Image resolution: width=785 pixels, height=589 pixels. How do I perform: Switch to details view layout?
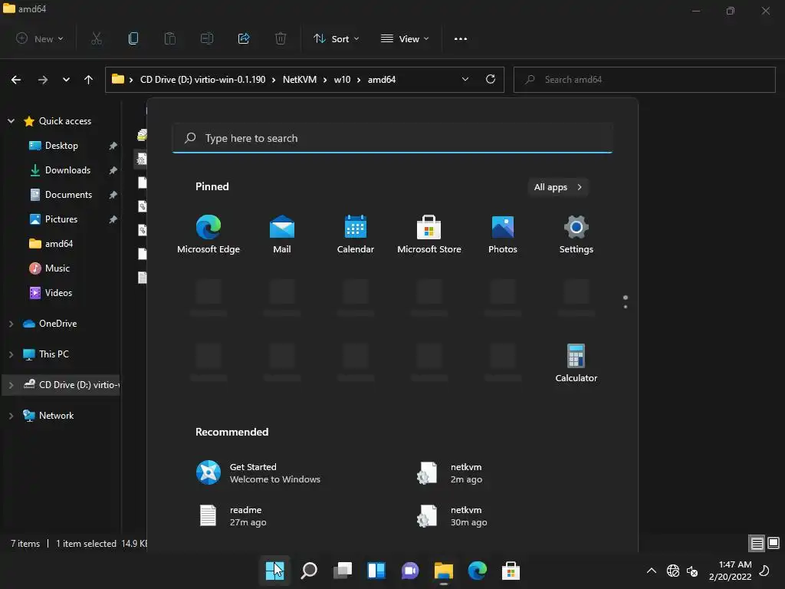(757, 544)
